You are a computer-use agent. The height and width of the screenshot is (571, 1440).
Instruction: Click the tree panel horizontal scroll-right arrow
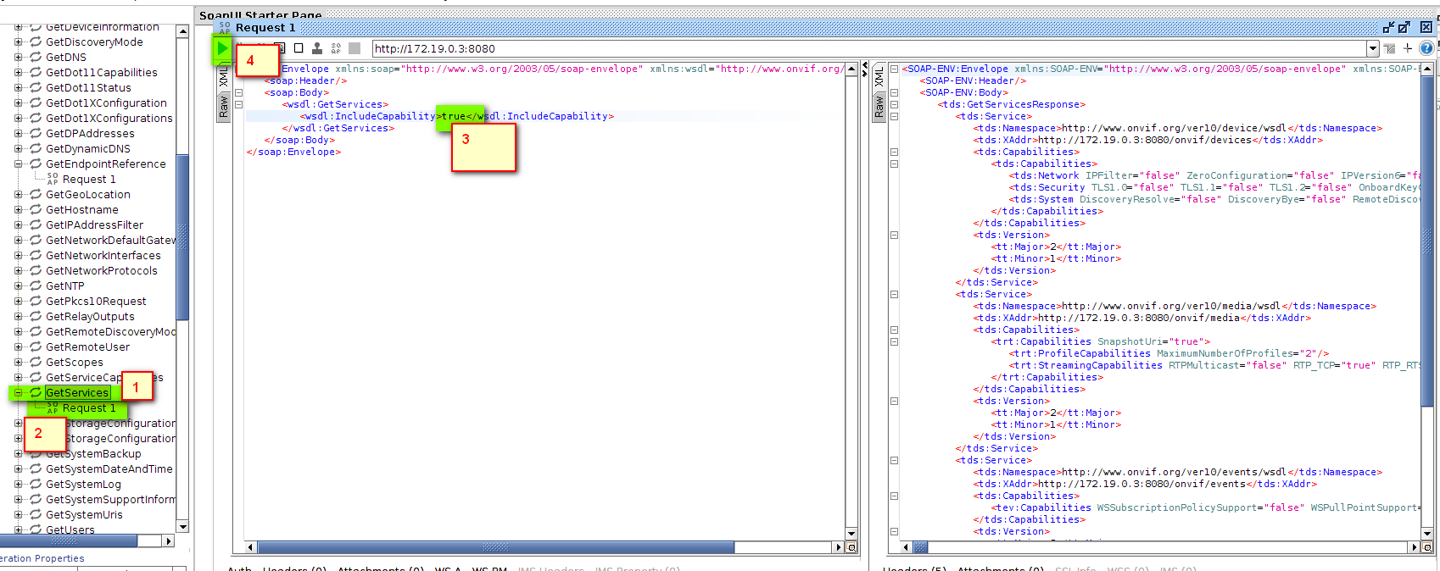pos(168,541)
